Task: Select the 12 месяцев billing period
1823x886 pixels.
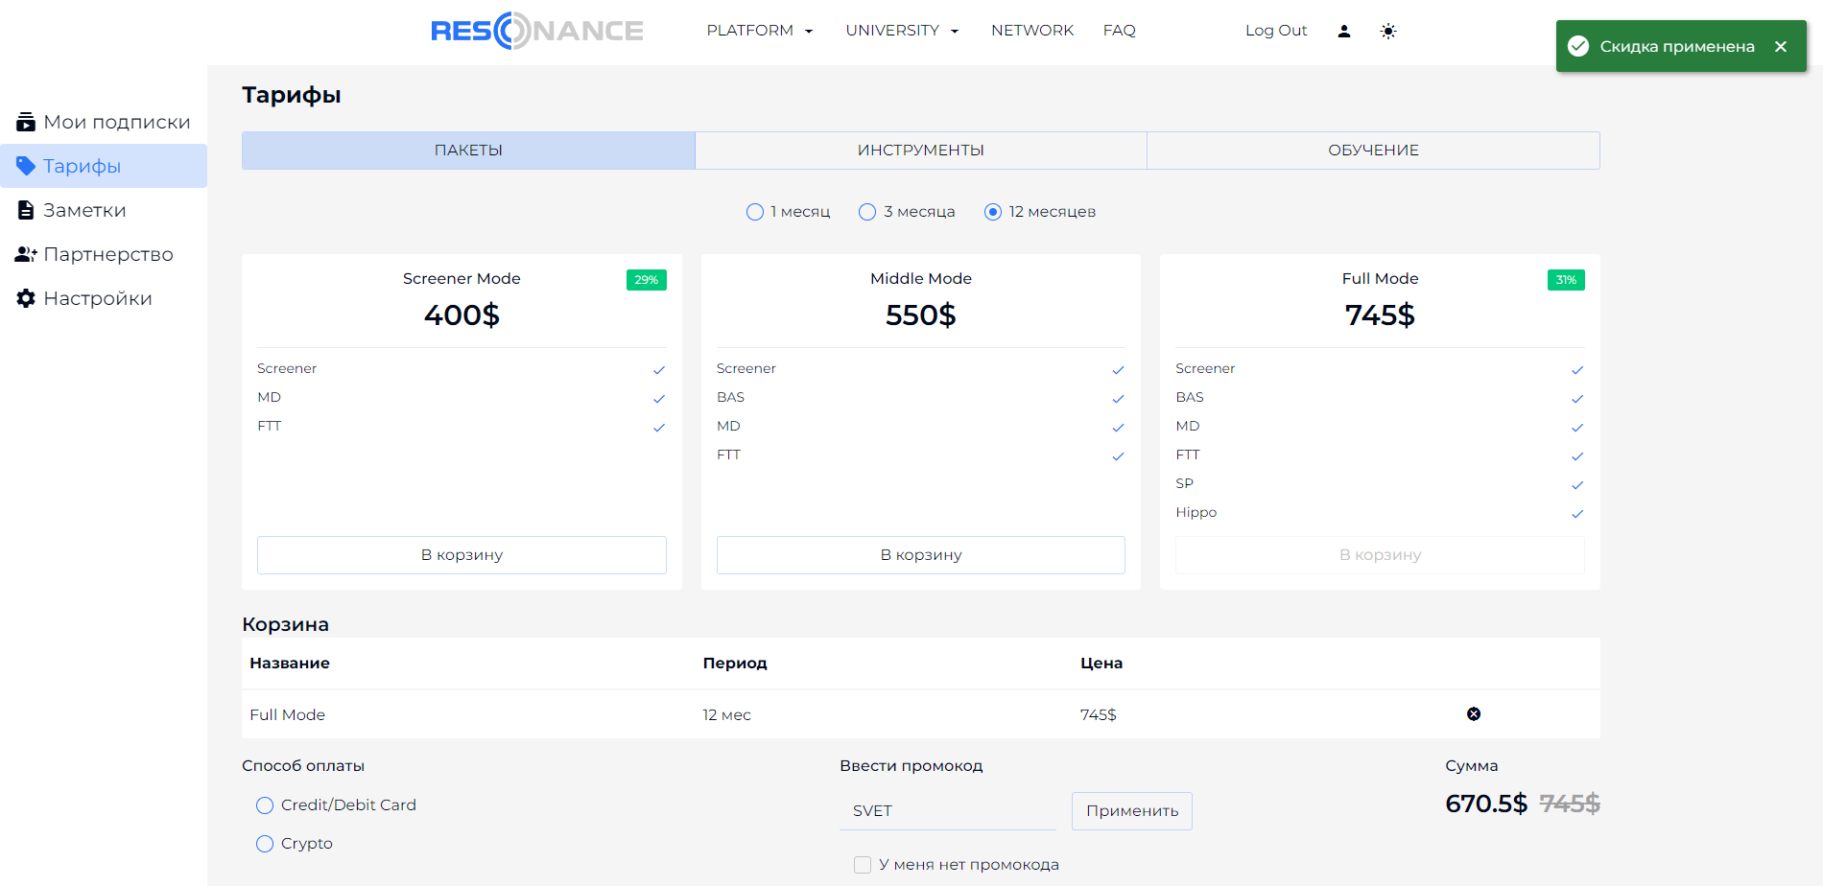Action: (993, 212)
